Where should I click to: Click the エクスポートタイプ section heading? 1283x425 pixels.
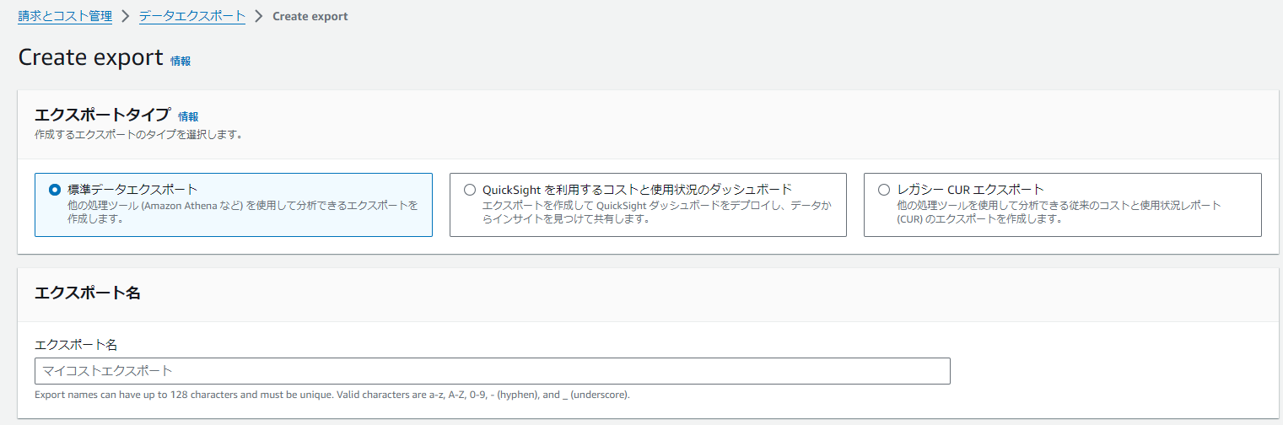[x=102, y=115]
